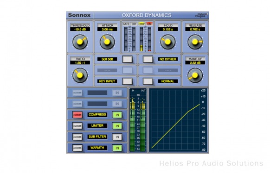
Task: Turn the Attack knob
Action: (107, 42)
